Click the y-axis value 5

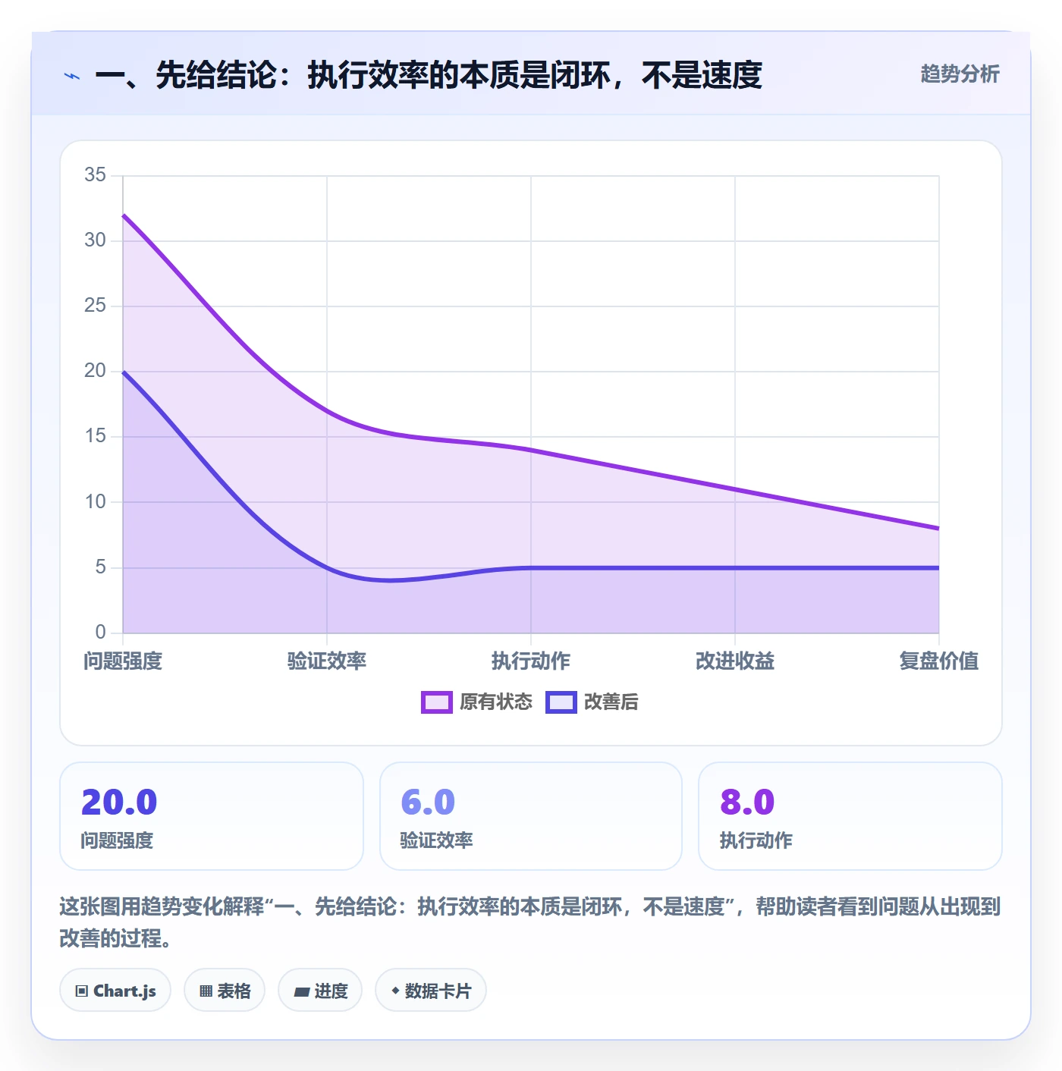point(100,567)
